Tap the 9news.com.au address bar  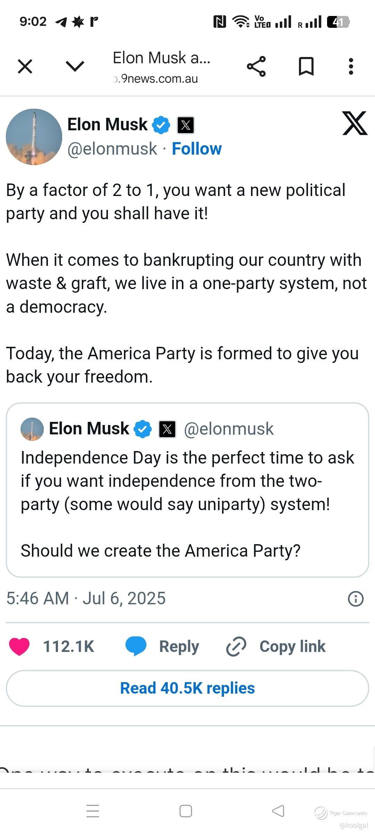(161, 67)
